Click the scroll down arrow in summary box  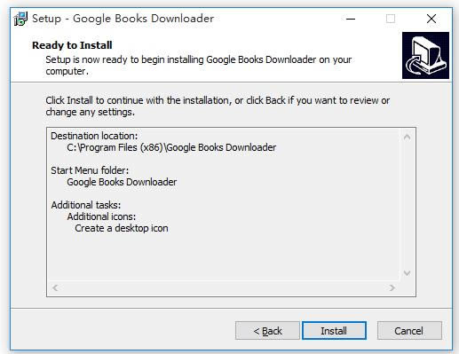(x=407, y=273)
